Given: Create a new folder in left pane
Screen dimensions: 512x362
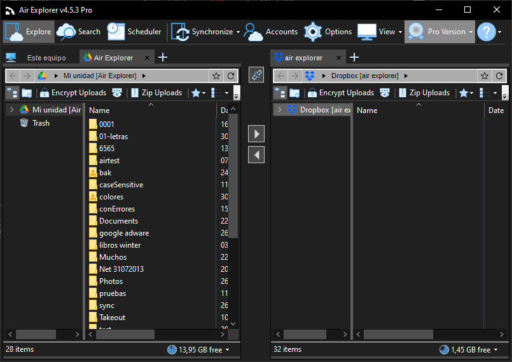Looking at the screenshot, I should click(x=27, y=93).
